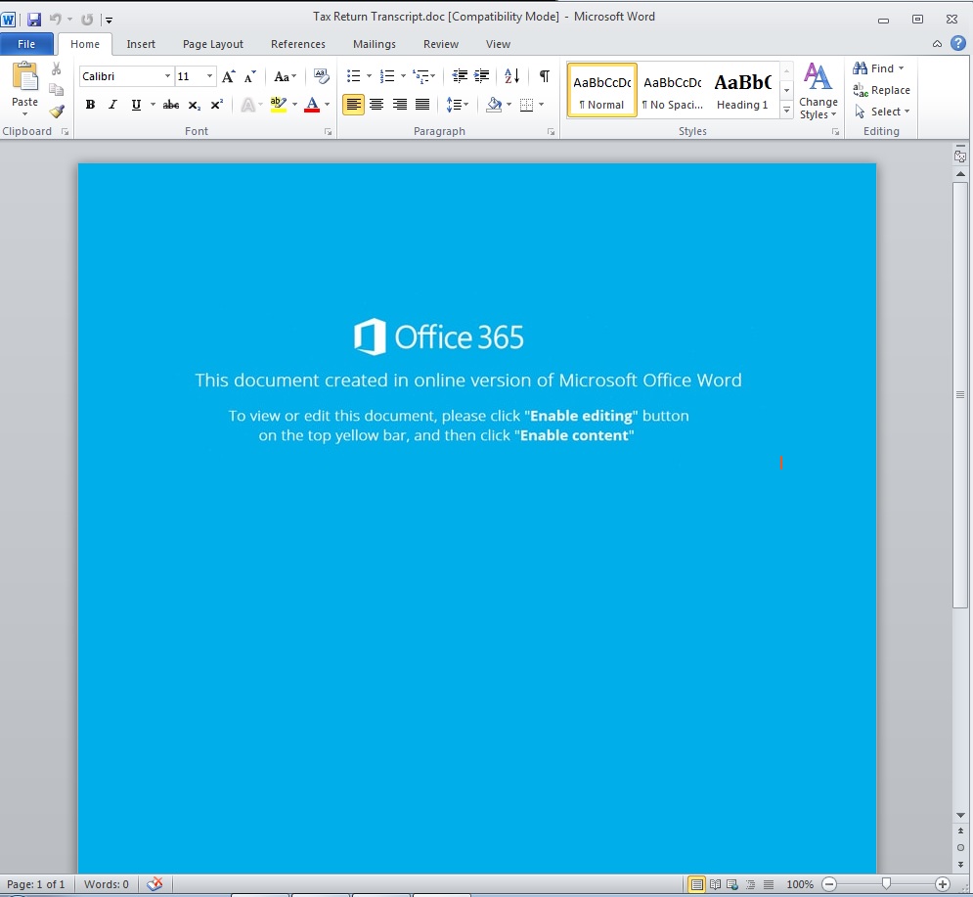This screenshot has height=897, width=973.
Task: Switch to Outline view icon
Action: (x=750, y=884)
